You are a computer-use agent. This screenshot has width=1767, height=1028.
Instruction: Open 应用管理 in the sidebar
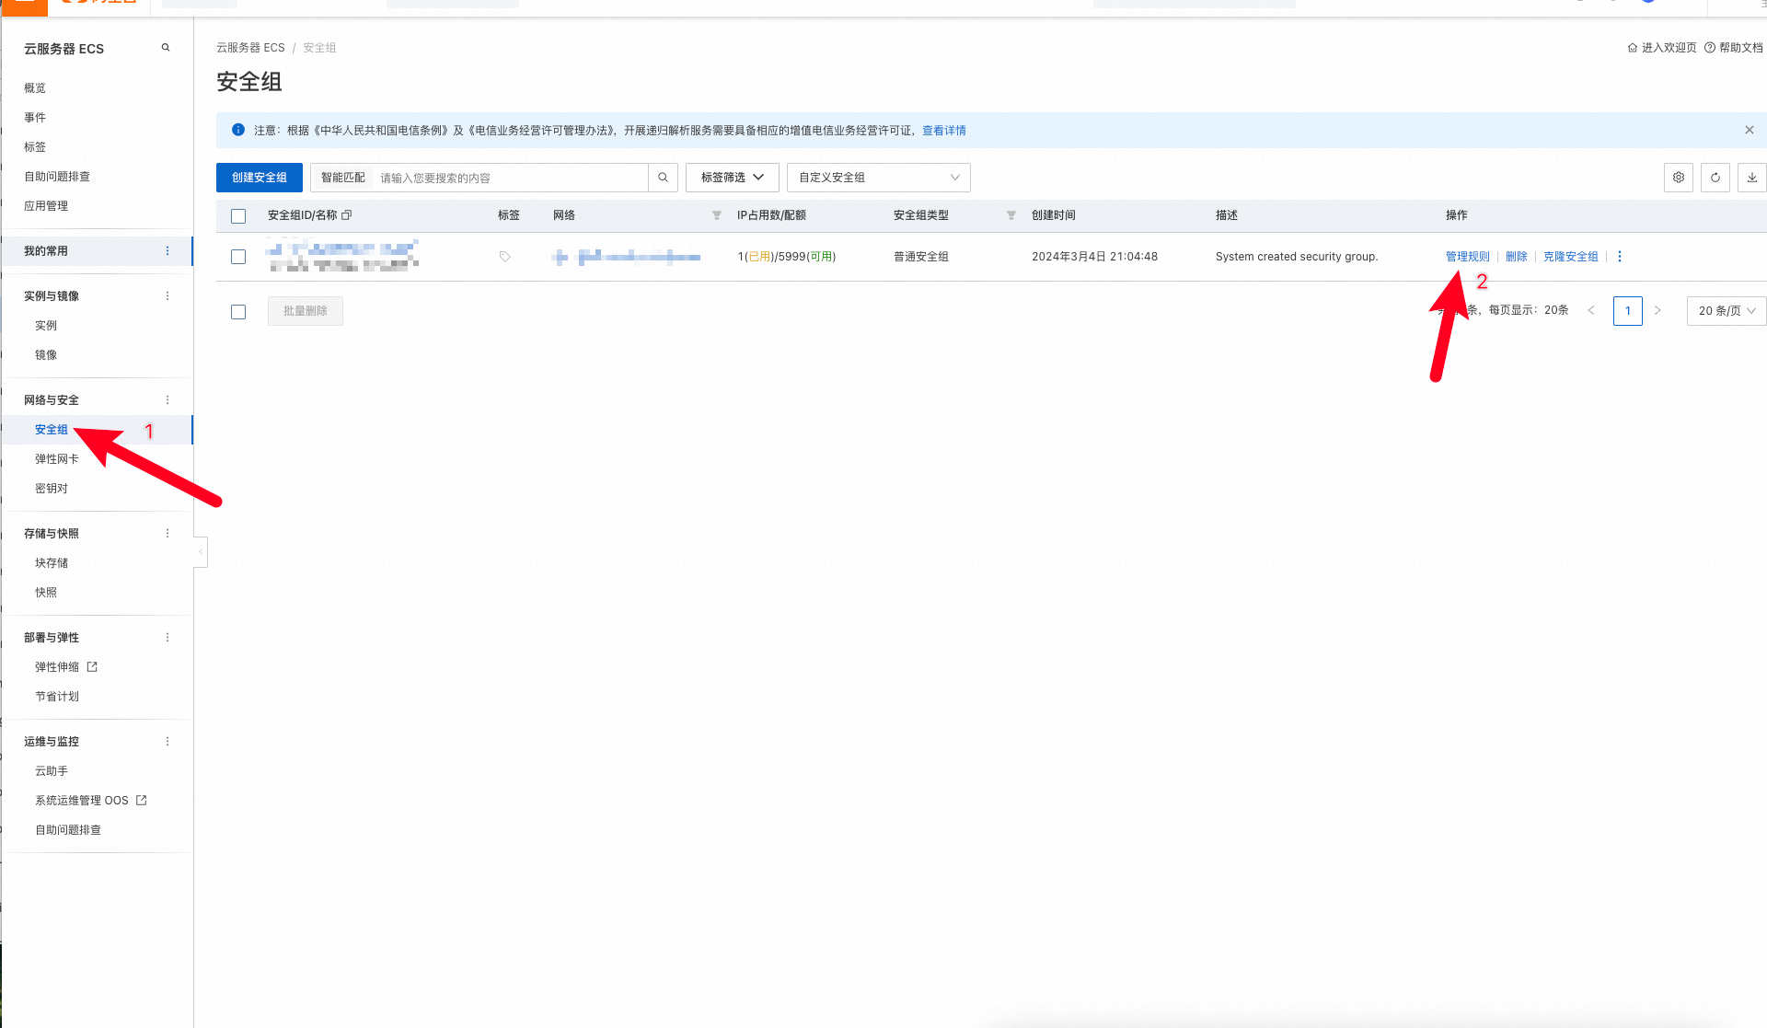(x=46, y=206)
